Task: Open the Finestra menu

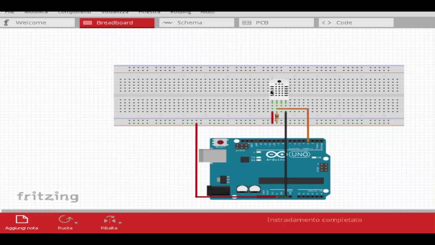Action: [149, 12]
